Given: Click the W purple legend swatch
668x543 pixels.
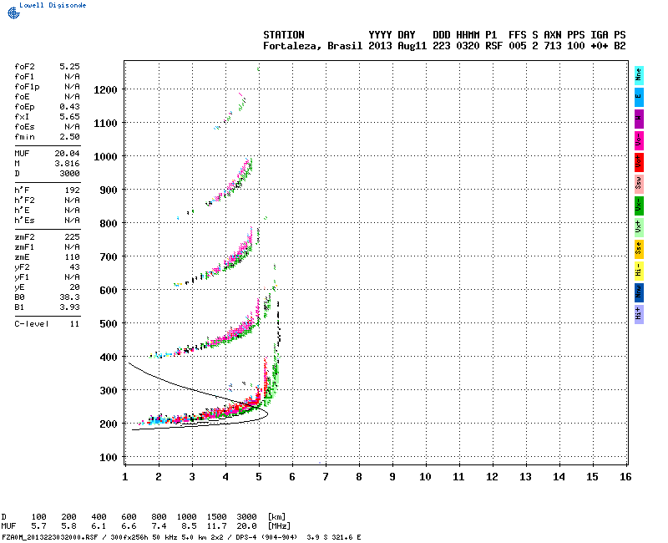Looking at the screenshot, I should tap(639, 119).
